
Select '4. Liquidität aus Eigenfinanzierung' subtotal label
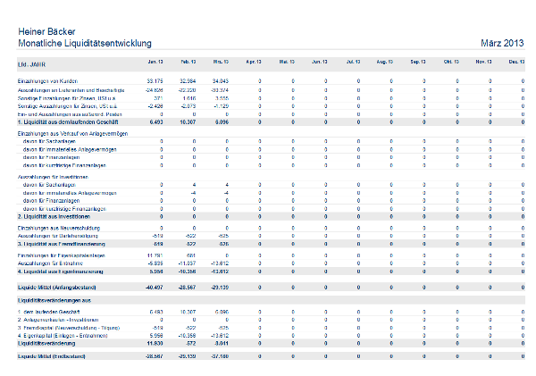pos(61,272)
